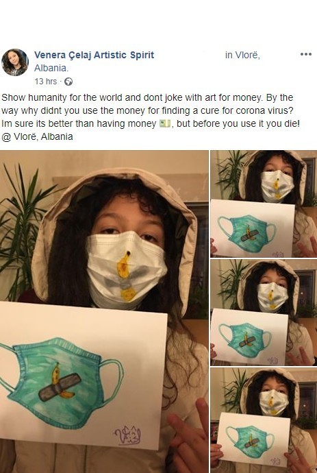This screenshot has width=317, height=473.
Task: Click the @ Vlorë, Albania caption text
Action: tap(37, 137)
